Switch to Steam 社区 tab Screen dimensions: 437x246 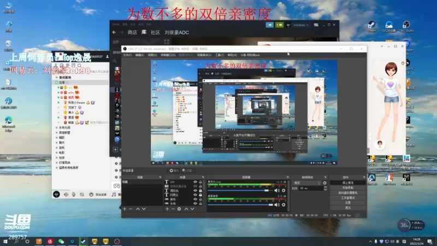[x=155, y=32]
